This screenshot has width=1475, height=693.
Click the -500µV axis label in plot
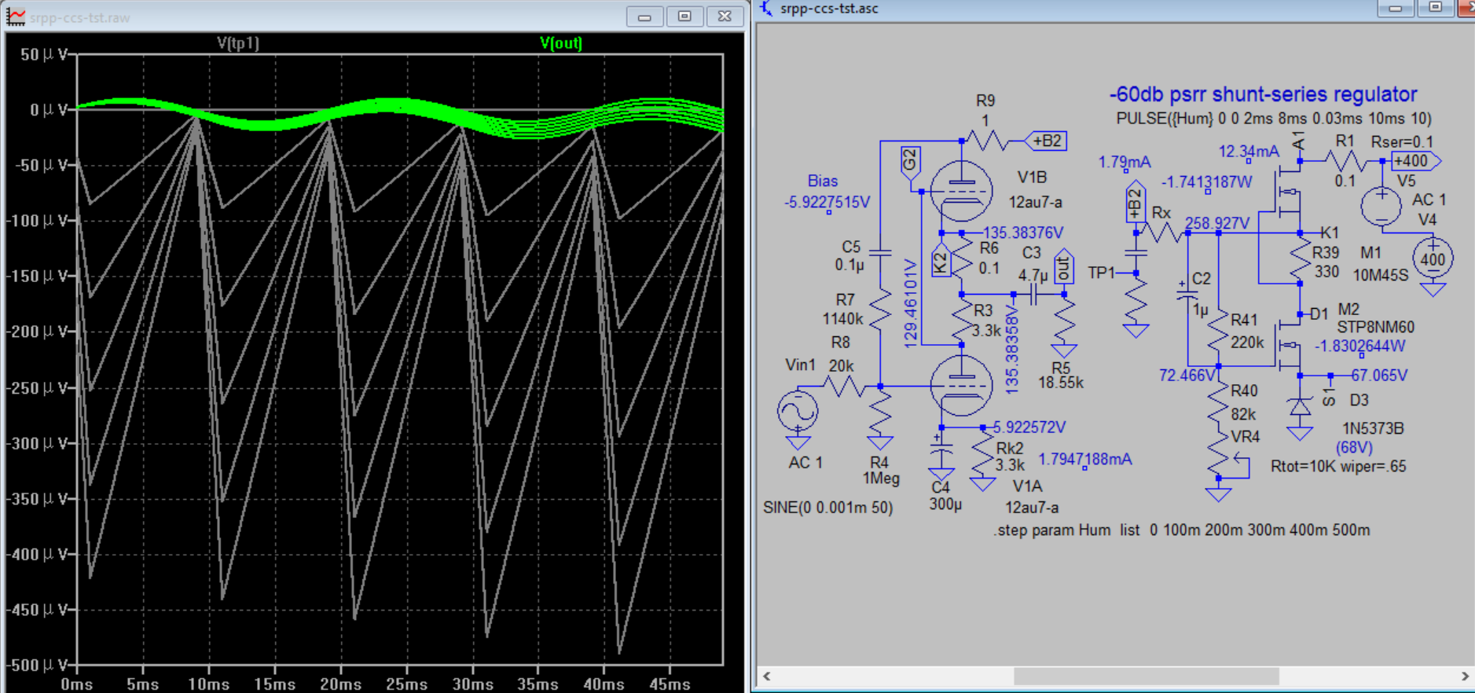pyautogui.click(x=37, y=665)
